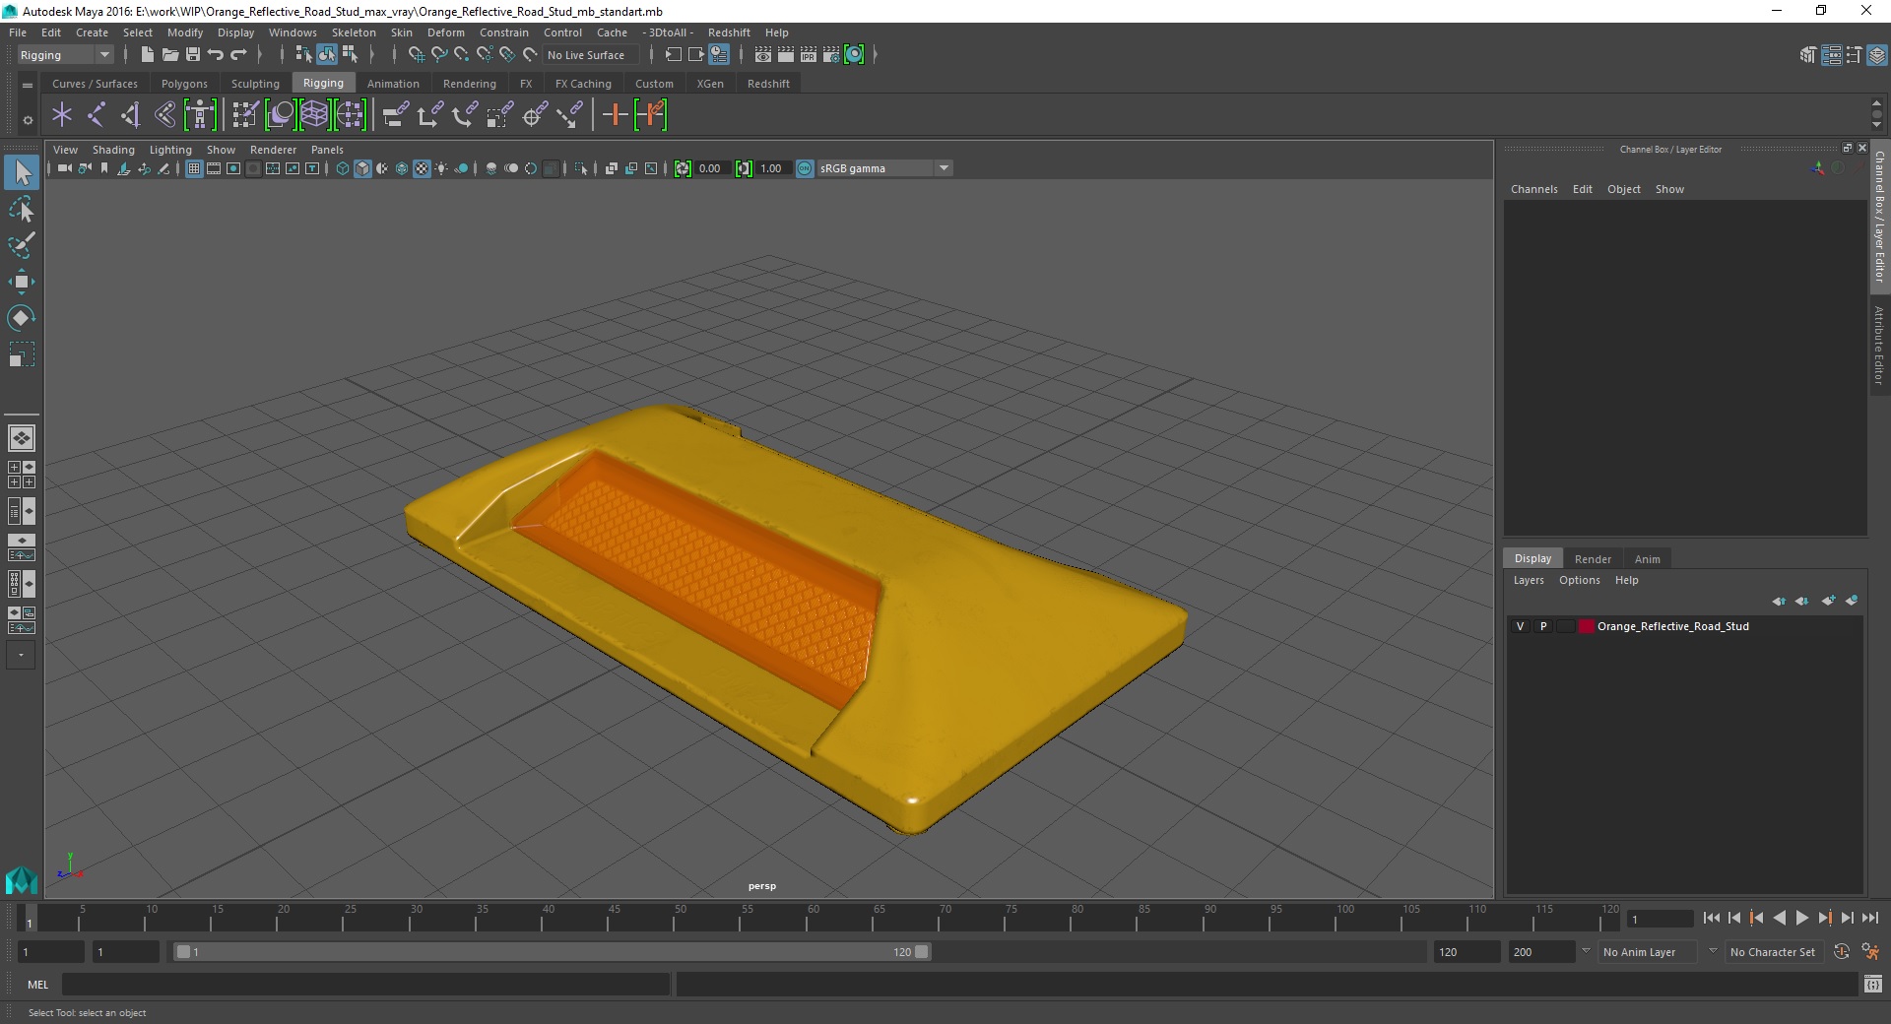The width and height of the screenshot is (1891, 1024).
Task: Toggle smooth shade all in viewport
Action: (x=362, y=168)
